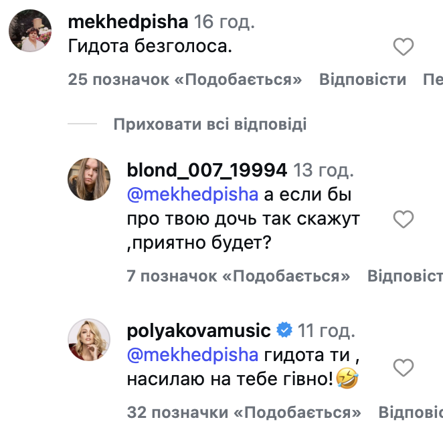Open blond_007_19994 username link
443x444 pixels.
(x=207, y=170)
